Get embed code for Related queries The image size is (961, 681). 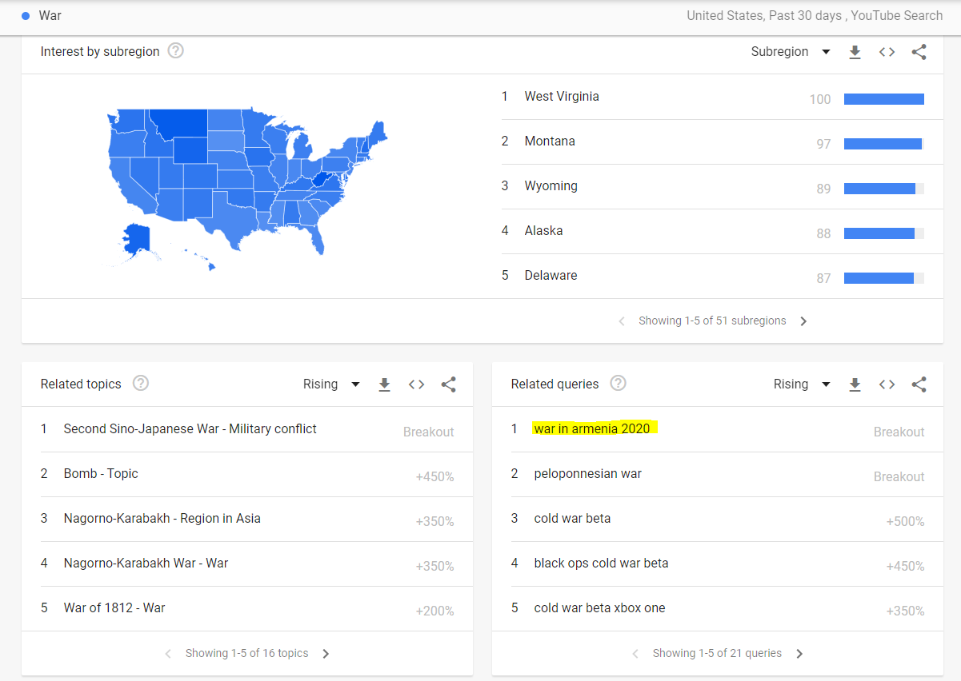887,384
